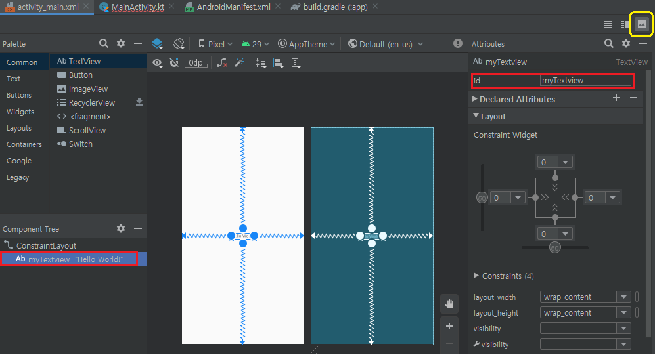Select Button in the palette list
The height and width of the screenshot is (355, 655).
click(80, 75)
